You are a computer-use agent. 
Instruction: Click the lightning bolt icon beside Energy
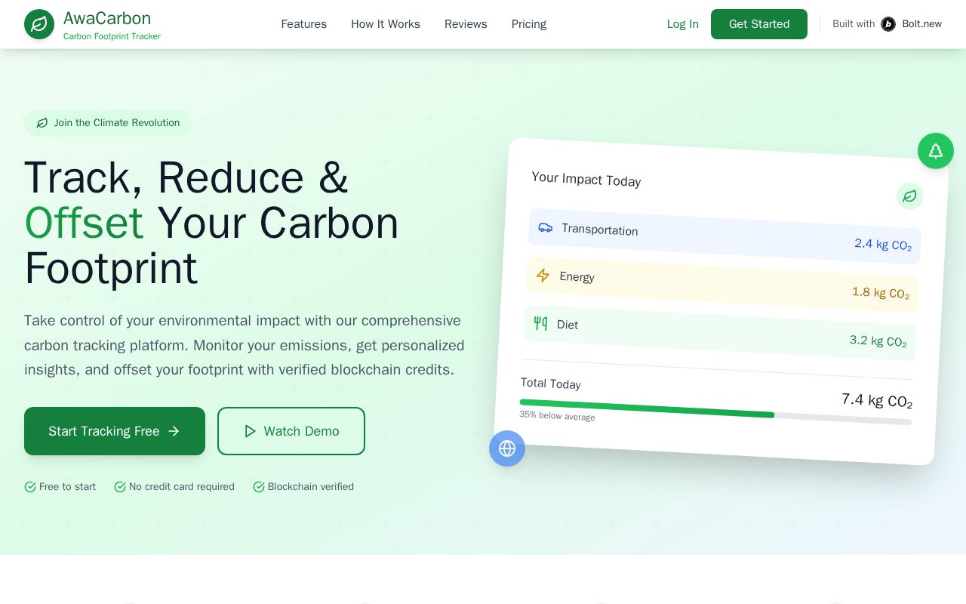coord(543,275)
